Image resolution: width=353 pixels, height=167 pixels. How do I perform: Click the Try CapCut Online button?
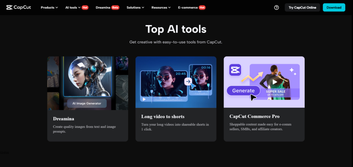click(x=302, y=8)
